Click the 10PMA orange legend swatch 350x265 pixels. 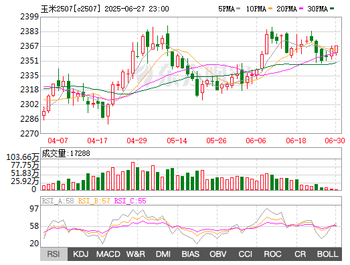click(270, 9)
